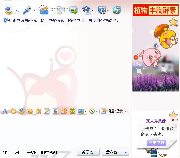Insert a picture with the image icon
The height and width of the screenshot is (158, 180).
56,111
